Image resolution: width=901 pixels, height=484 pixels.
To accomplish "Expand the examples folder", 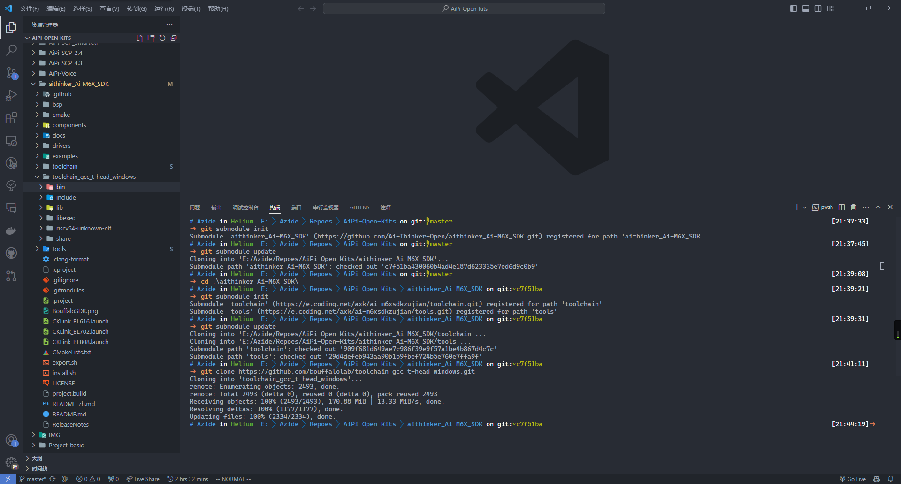I will pyautogui.click(x=37, y=156).
